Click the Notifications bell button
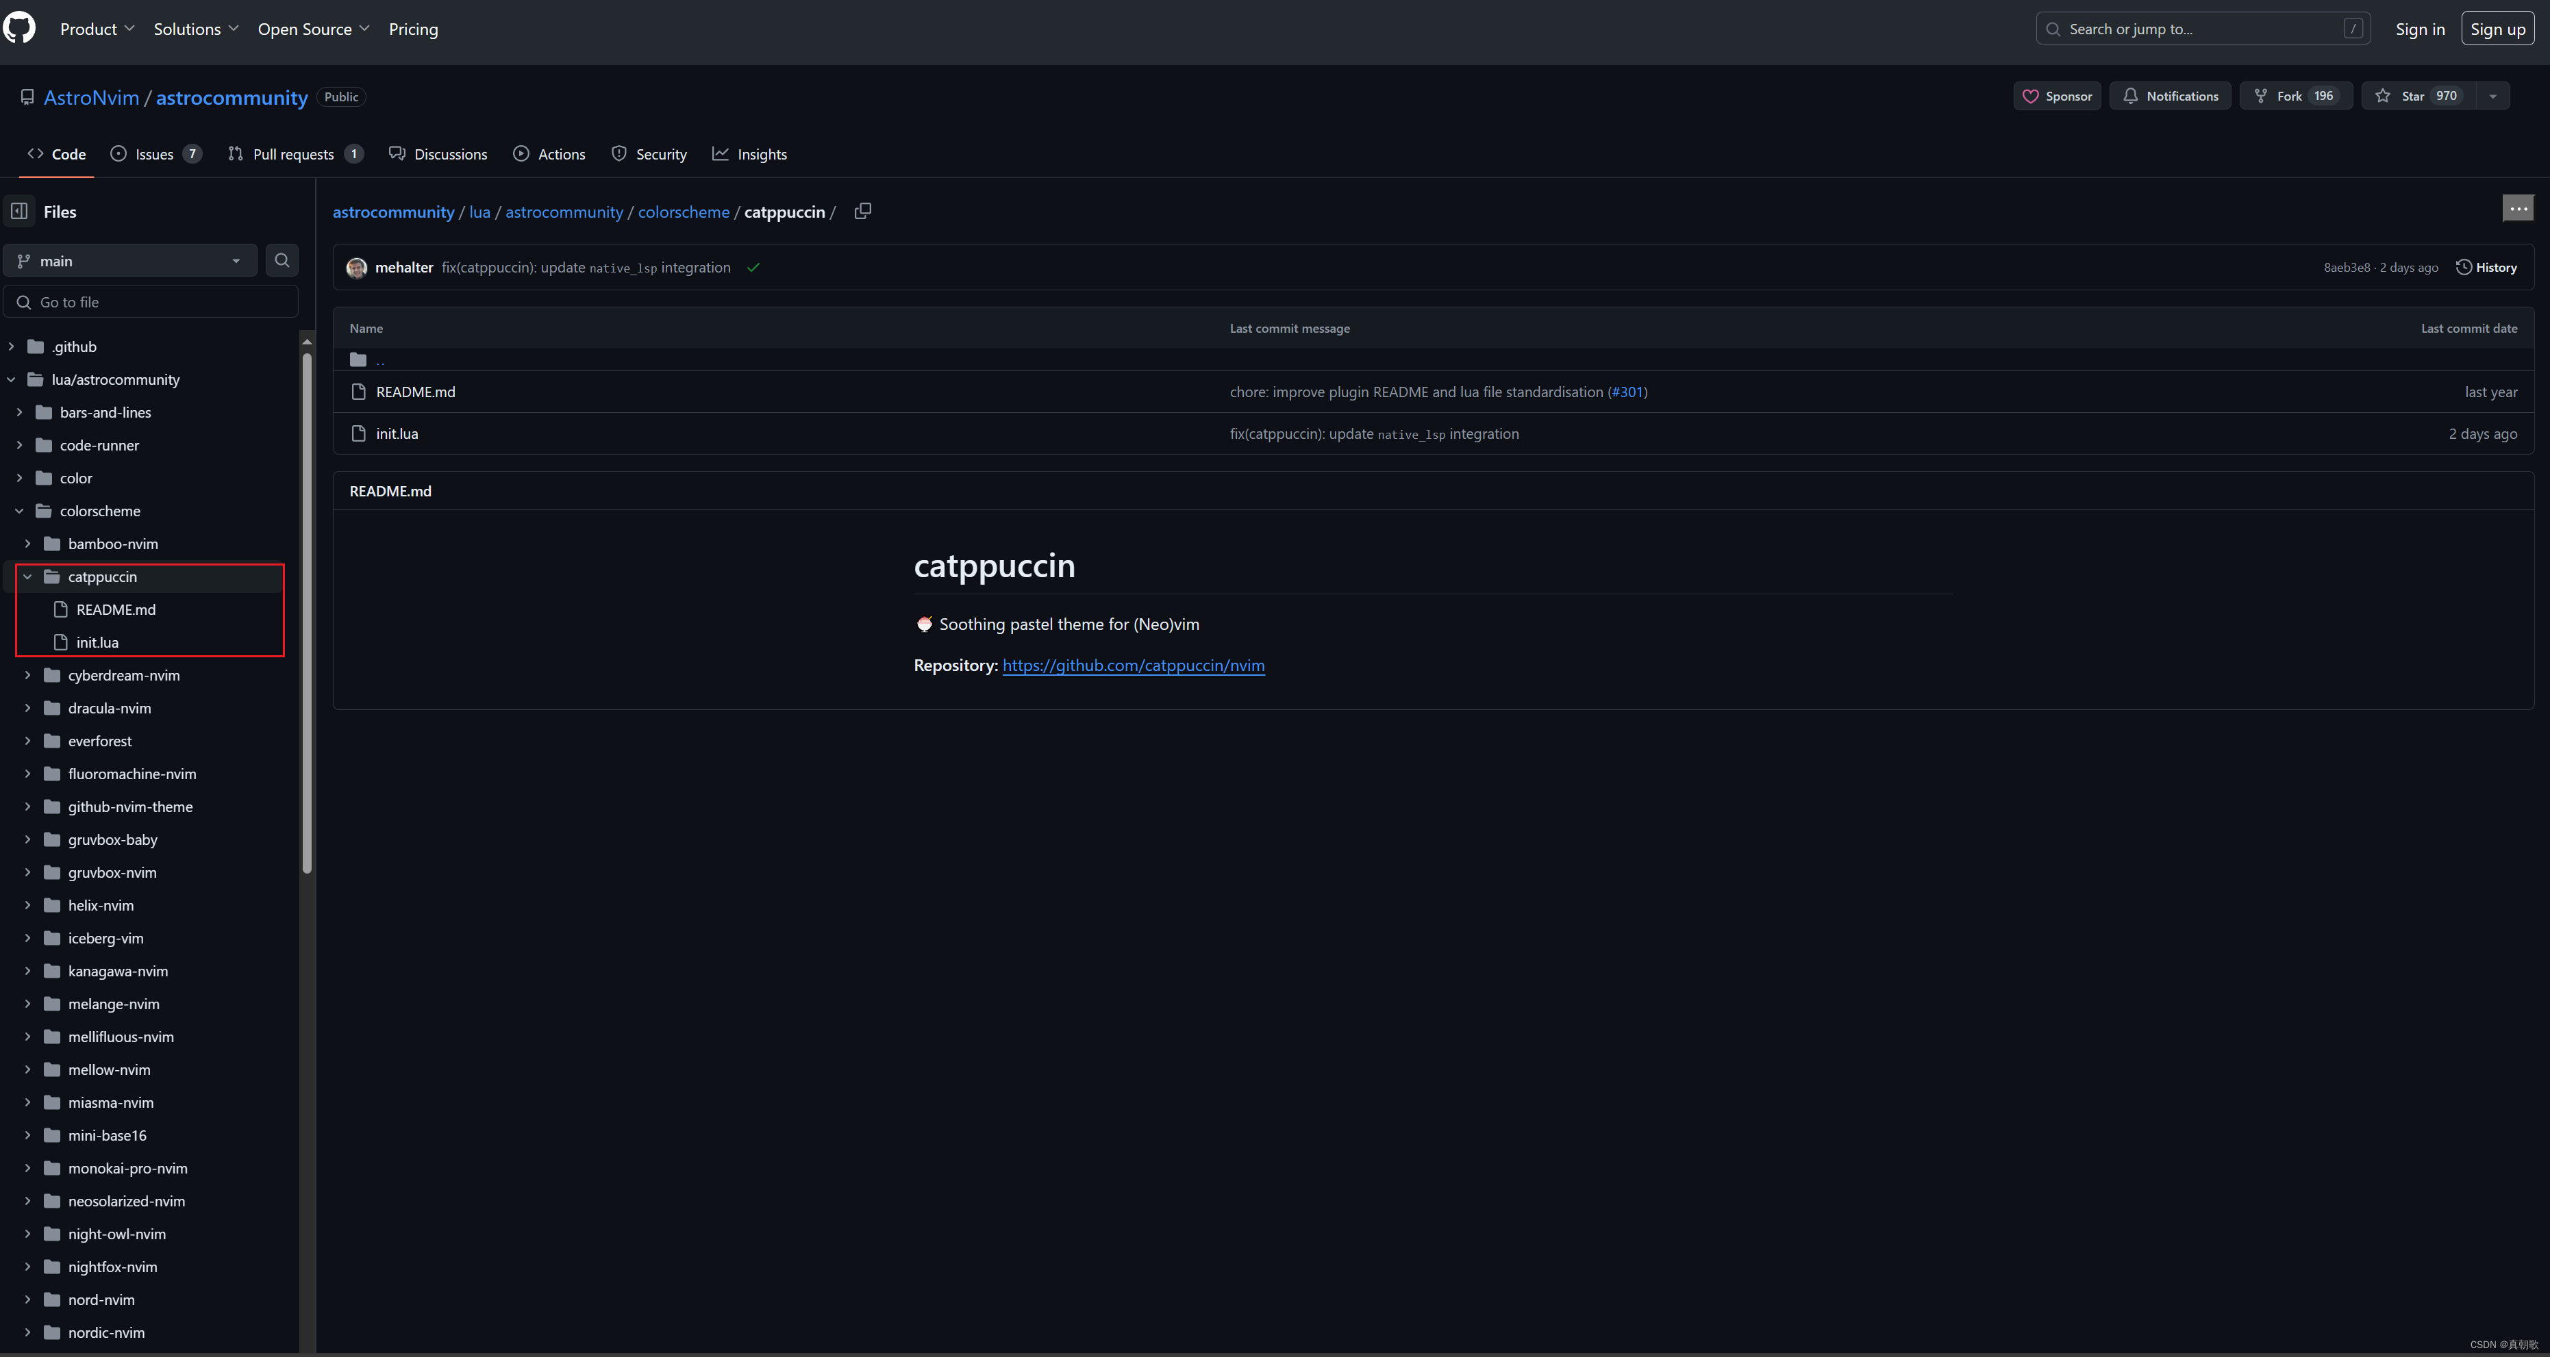Screen dimensions: 2550x1357 point(2170,96)
